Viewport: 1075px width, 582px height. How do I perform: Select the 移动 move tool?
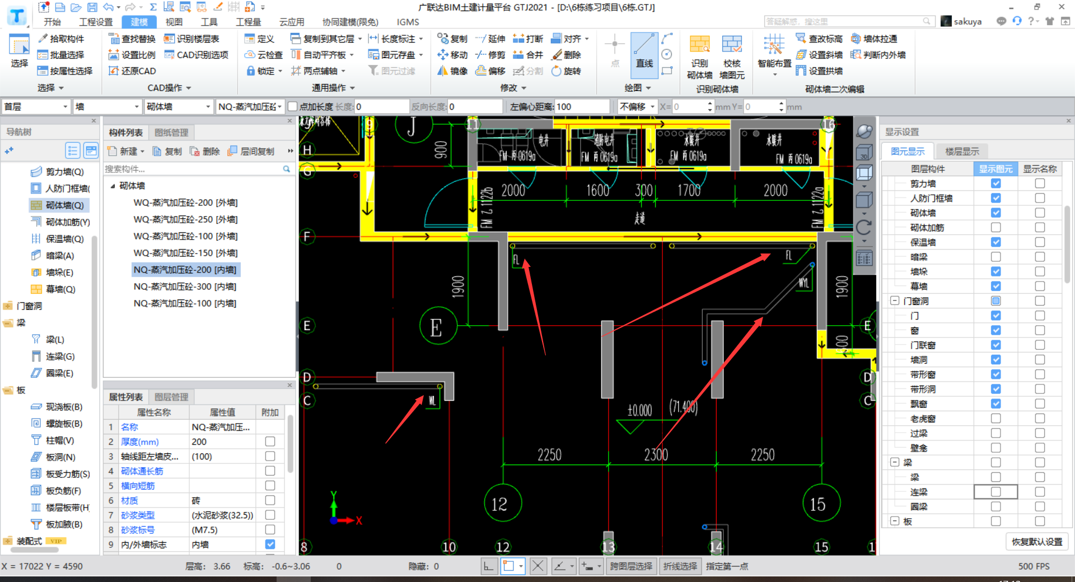452,55
